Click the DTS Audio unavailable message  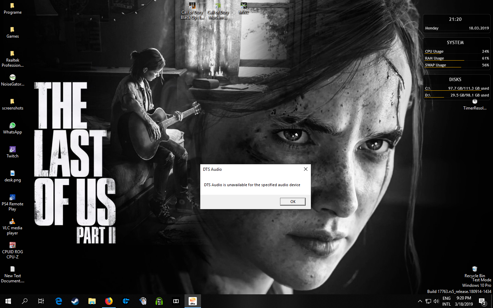click(x=252, y=185)
